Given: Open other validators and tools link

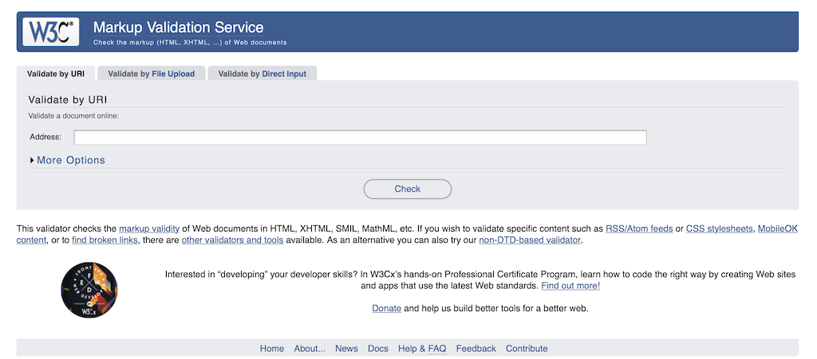Looking at the screenshot, I should [232, 240].
